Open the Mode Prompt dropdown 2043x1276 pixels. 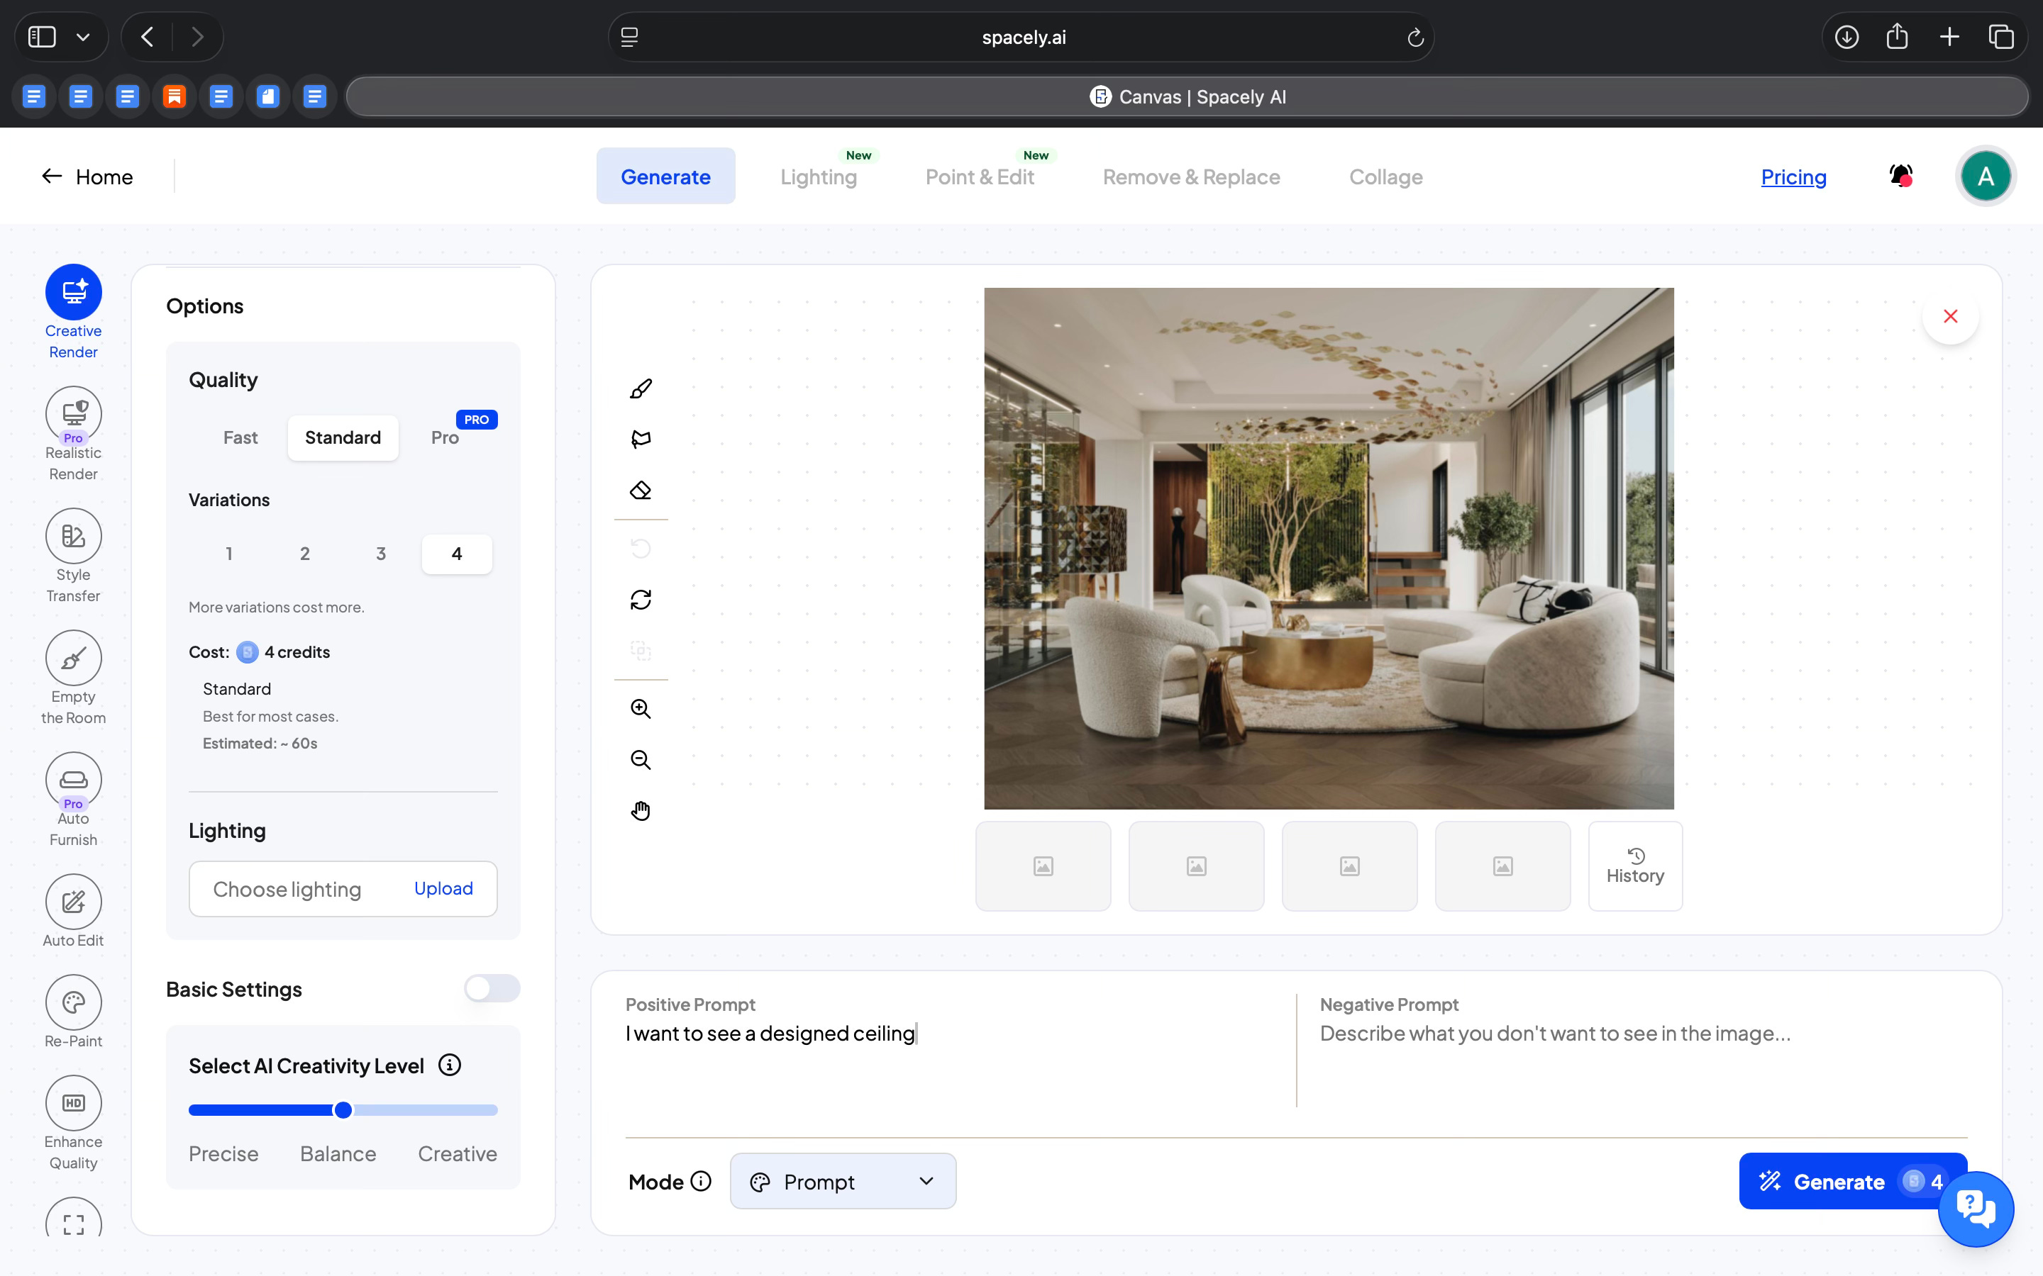coord(843,1182)
